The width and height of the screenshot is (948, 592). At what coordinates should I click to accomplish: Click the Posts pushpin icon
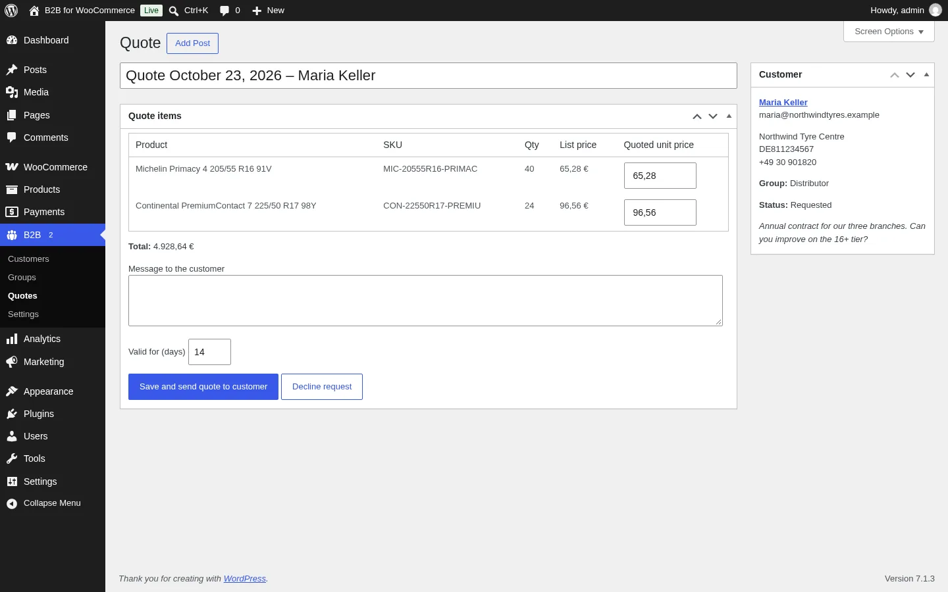[12, 70]
